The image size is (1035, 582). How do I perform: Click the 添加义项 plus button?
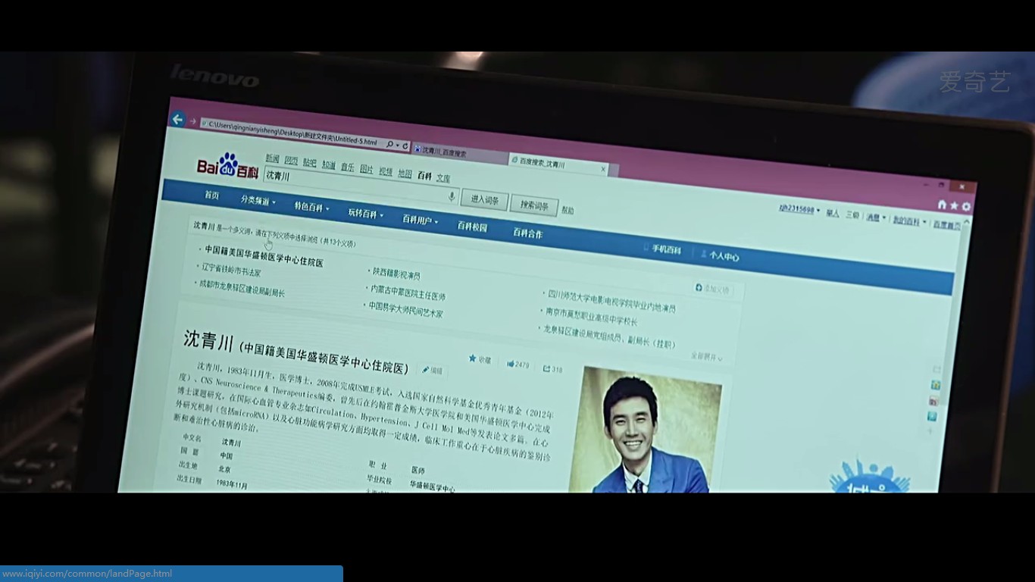[712, 289]
